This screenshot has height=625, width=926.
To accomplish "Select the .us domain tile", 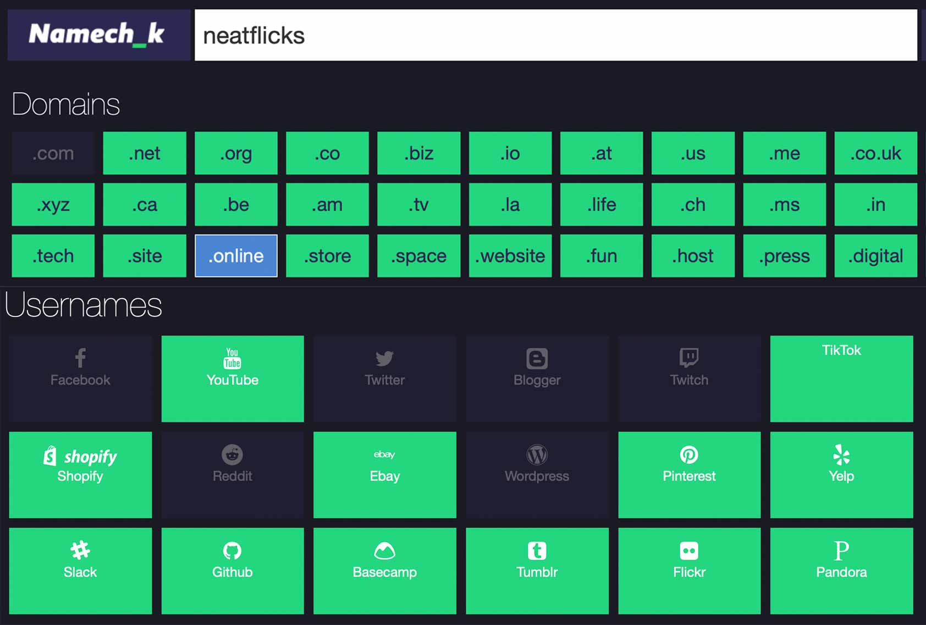I will coord(693,153).
